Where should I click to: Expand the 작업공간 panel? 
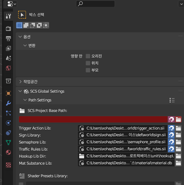(x=20, y=82)
